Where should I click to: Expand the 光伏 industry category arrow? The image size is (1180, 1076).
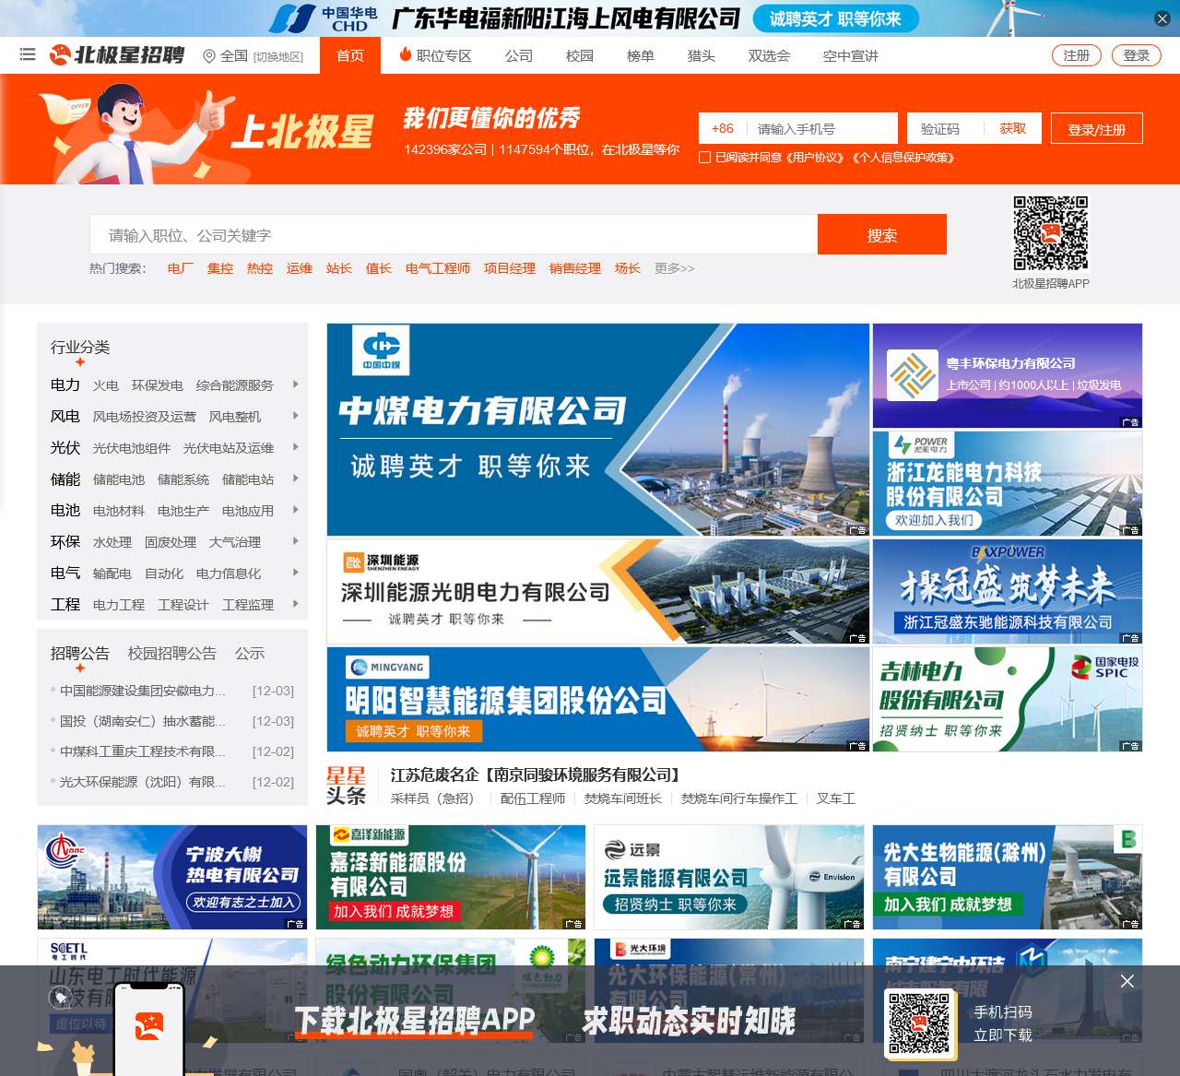(x=295, y=447)
